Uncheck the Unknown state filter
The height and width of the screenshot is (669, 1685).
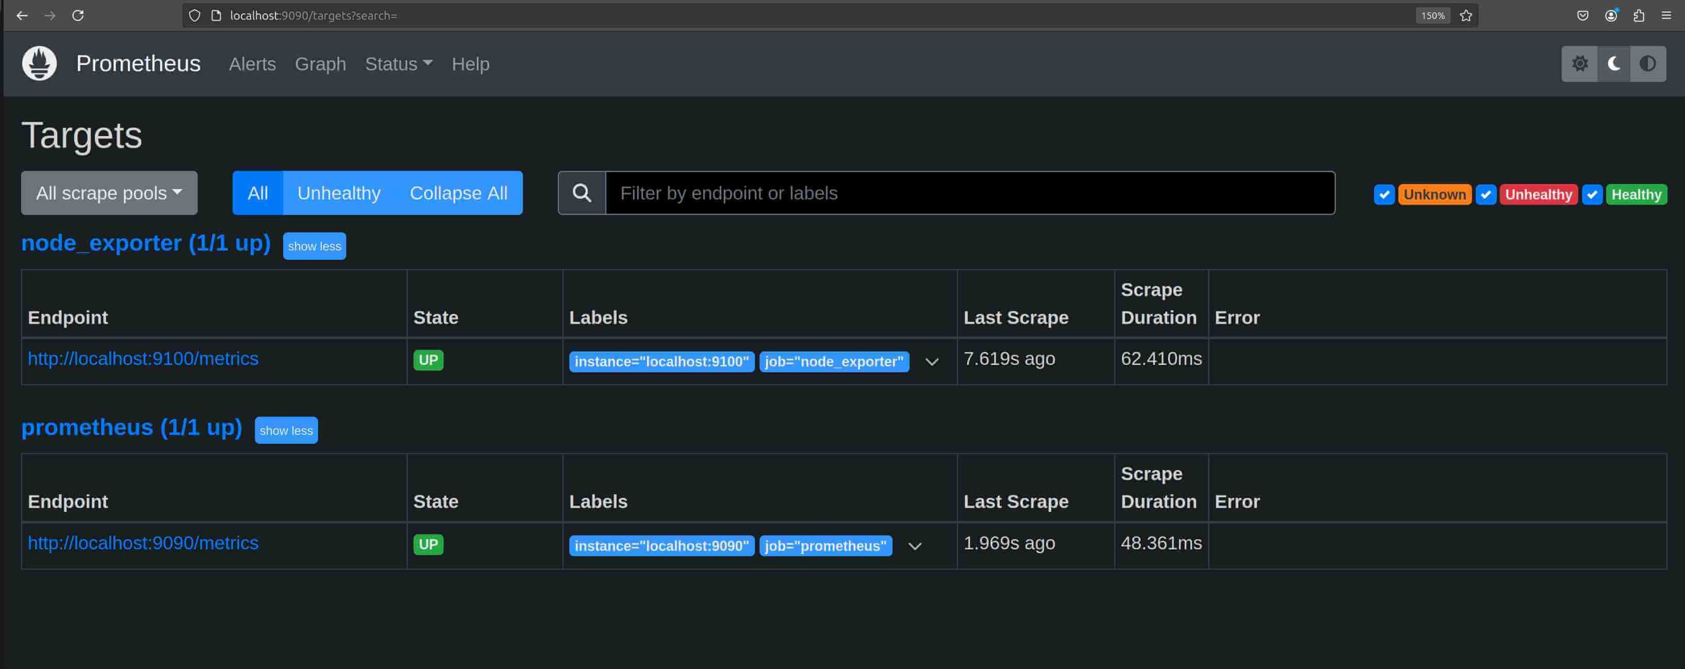(1384, 194)
